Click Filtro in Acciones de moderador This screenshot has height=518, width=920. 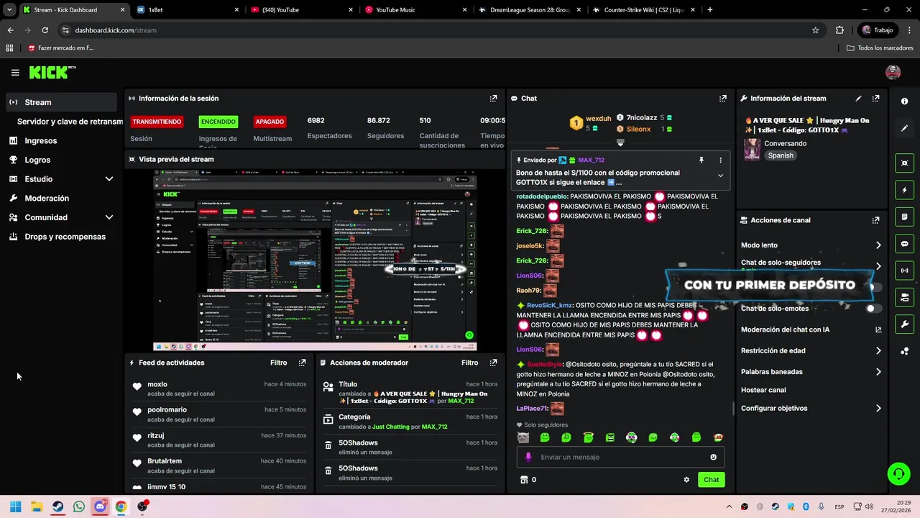[469, 363]
